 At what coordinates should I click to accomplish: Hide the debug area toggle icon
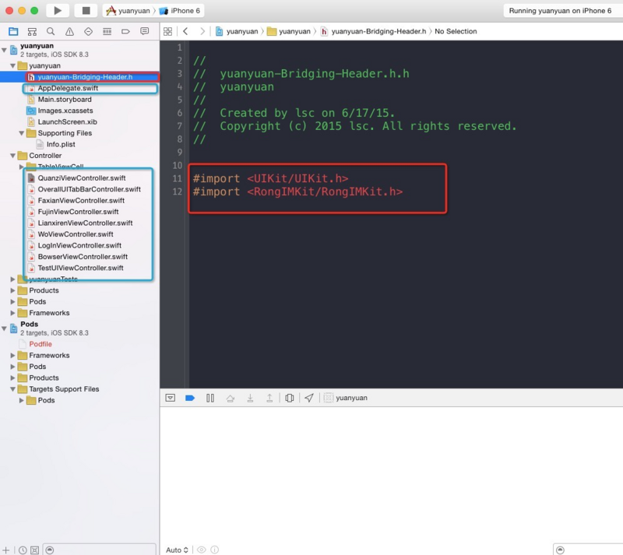171,398
